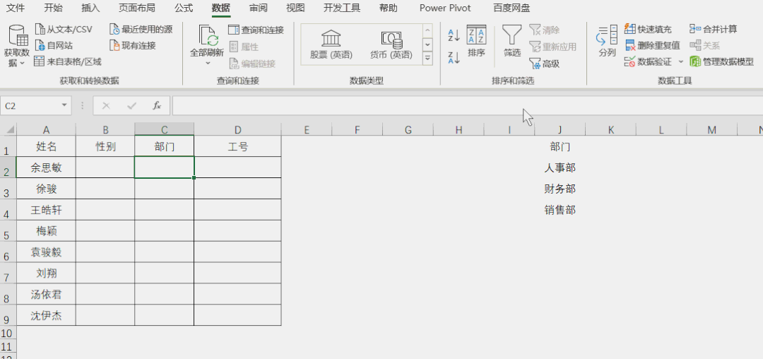Click 现有连接 (Existing Connections)
The width and height of the screenshot is (763, 359).
[132, 46]
